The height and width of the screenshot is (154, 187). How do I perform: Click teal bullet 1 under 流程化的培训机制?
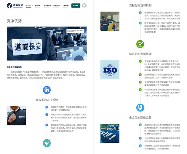point(140,13)
